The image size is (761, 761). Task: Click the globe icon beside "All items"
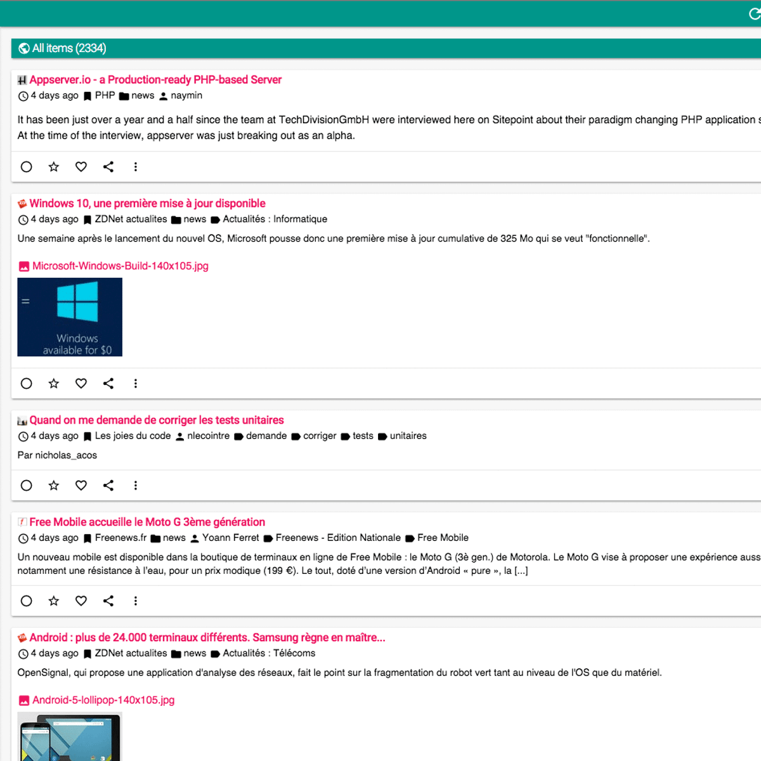24,48
